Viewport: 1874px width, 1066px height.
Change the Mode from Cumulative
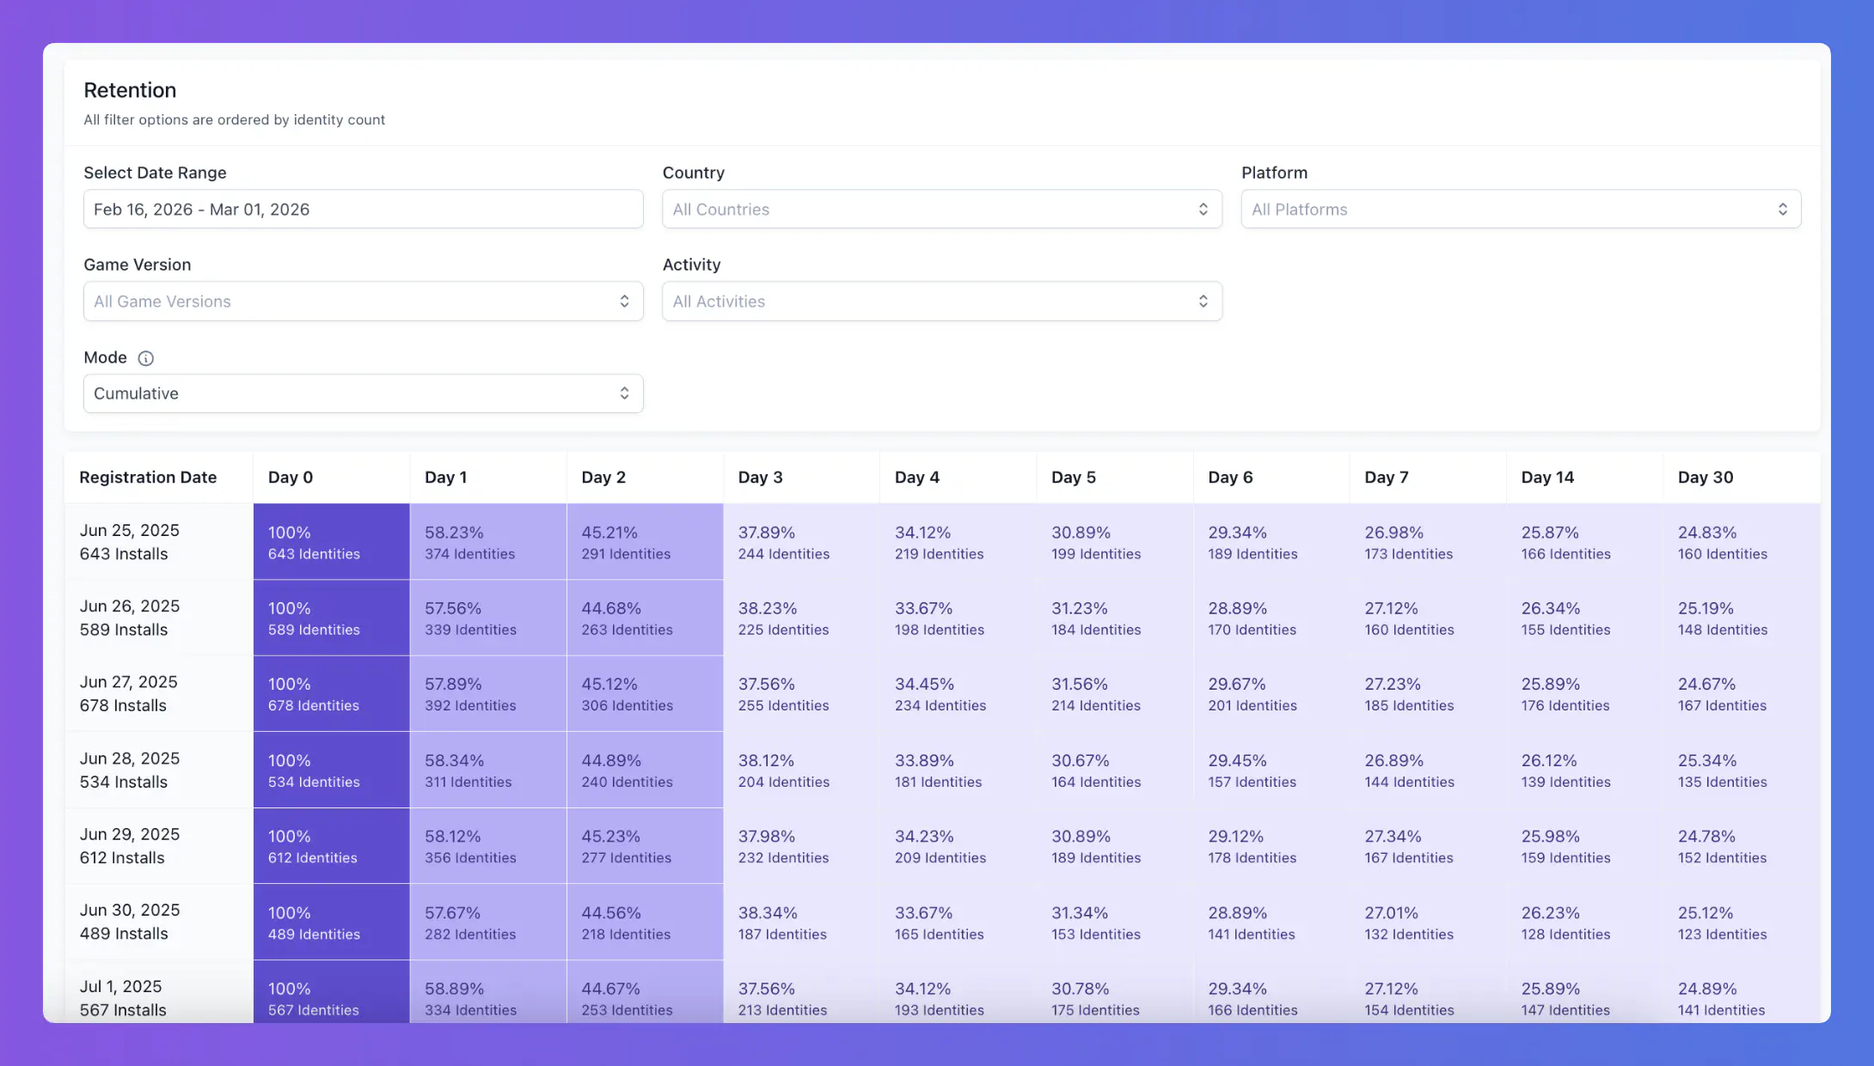coord(363,393)
